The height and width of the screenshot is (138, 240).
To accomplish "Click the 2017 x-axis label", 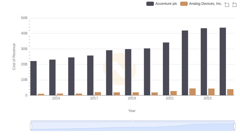I will click(x=94, y=98).
